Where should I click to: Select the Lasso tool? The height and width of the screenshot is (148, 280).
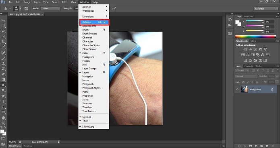tap(3, 31)
